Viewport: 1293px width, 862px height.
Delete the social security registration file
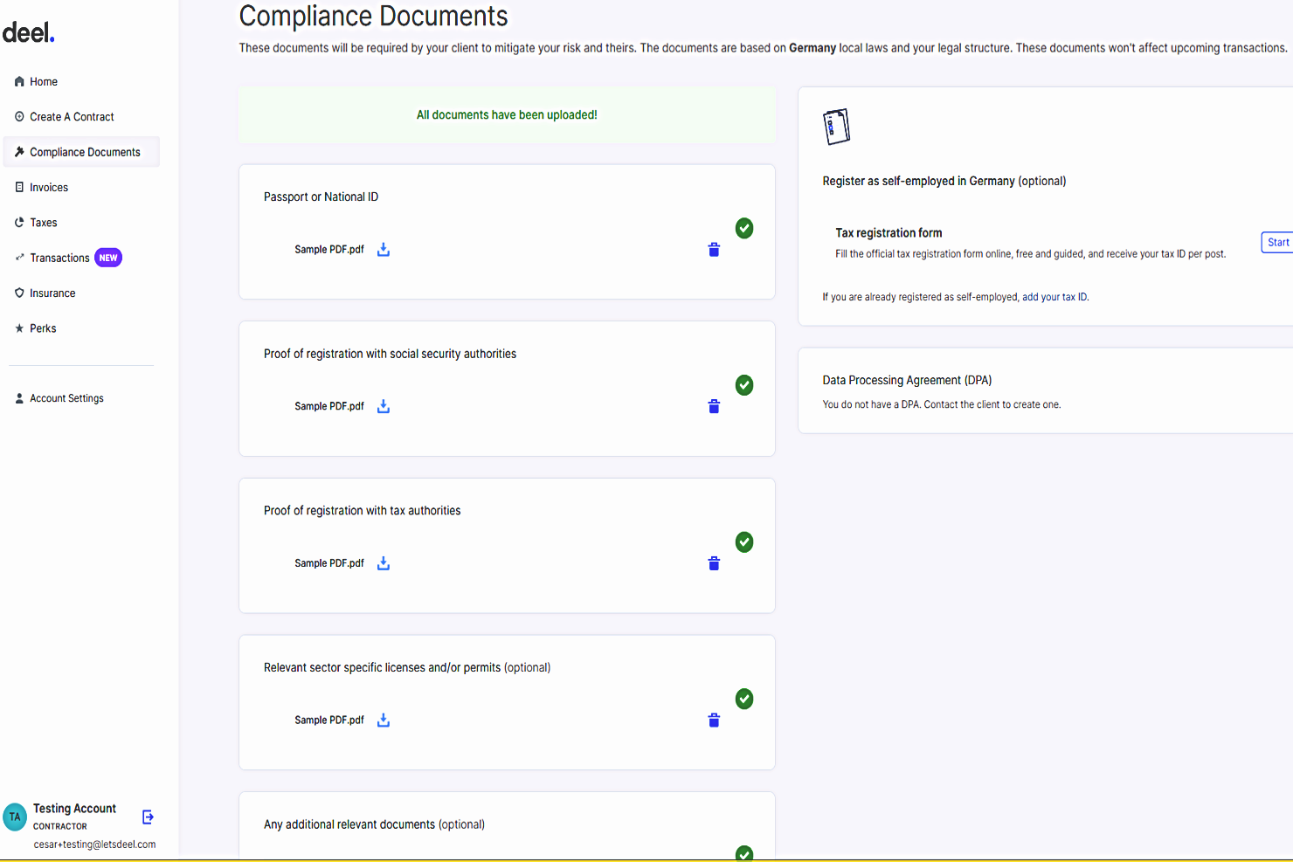coord(714,407)
